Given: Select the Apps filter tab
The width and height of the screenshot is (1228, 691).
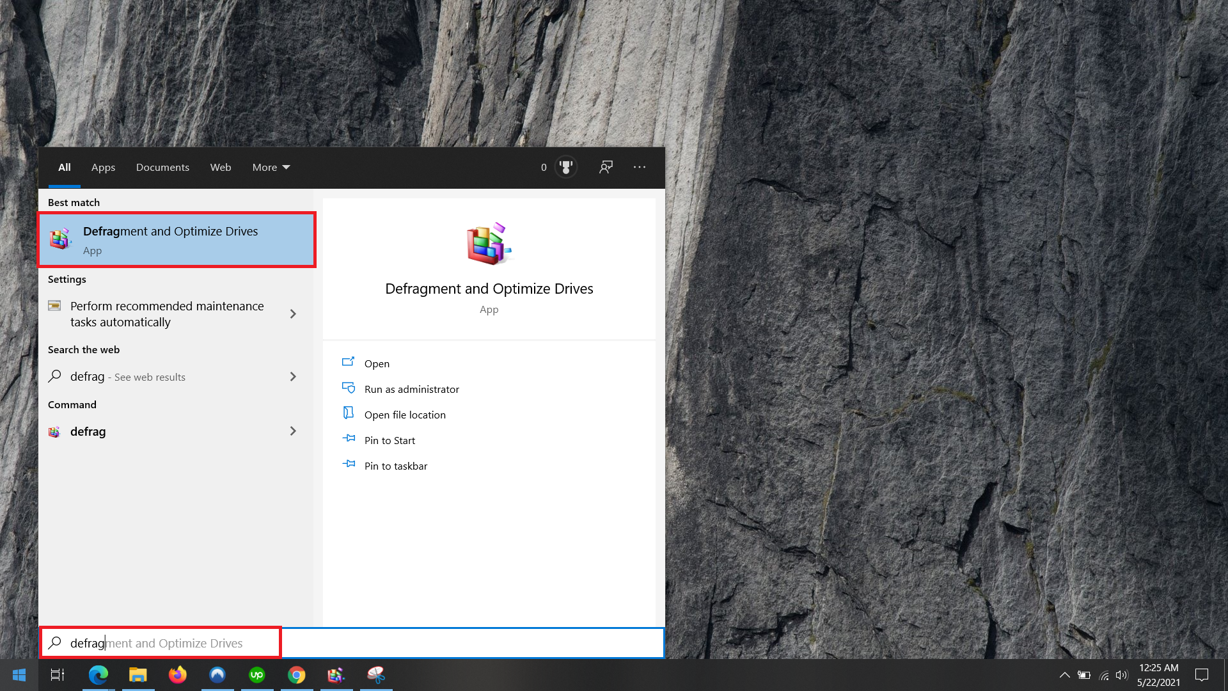Looking at the screenshot, I should tap(103, 167).
